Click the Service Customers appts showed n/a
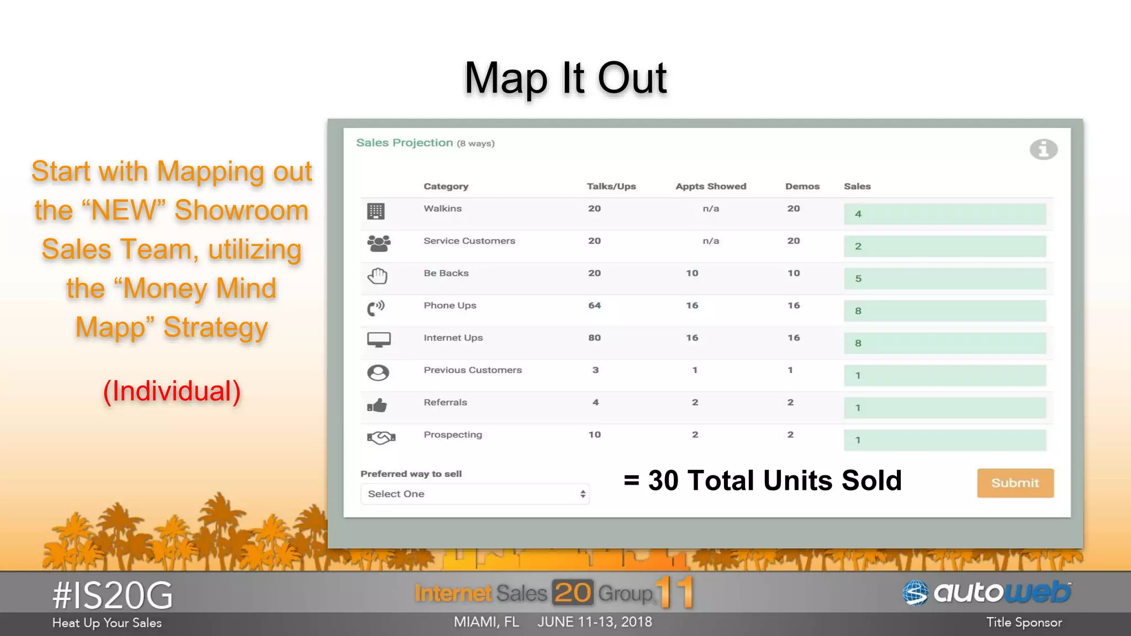 coord(711,241)
